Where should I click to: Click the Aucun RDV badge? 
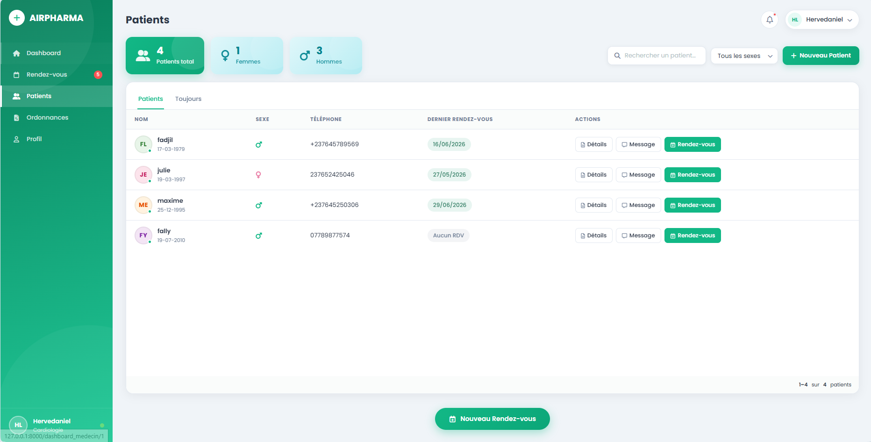click(x=449, y=235)
